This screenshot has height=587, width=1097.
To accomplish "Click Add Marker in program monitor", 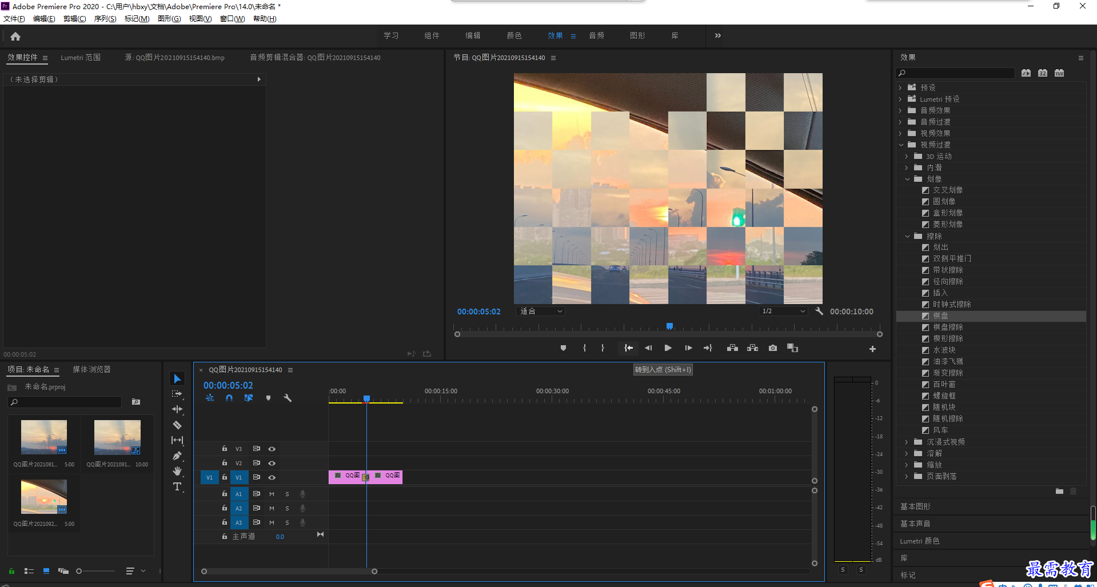I will coord(563,348).
